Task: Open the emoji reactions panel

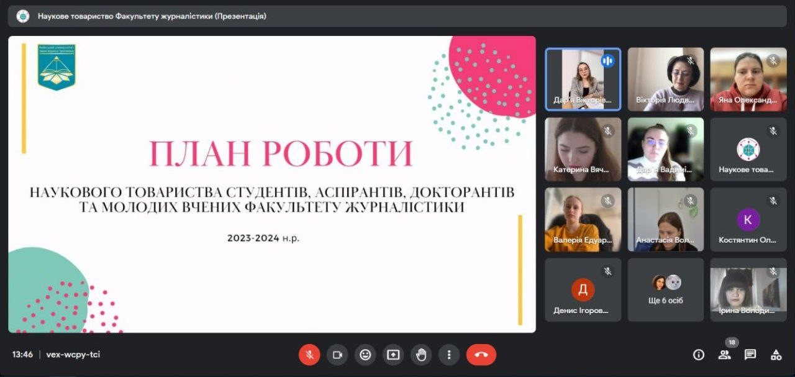Action: click(x=365, y=355)
